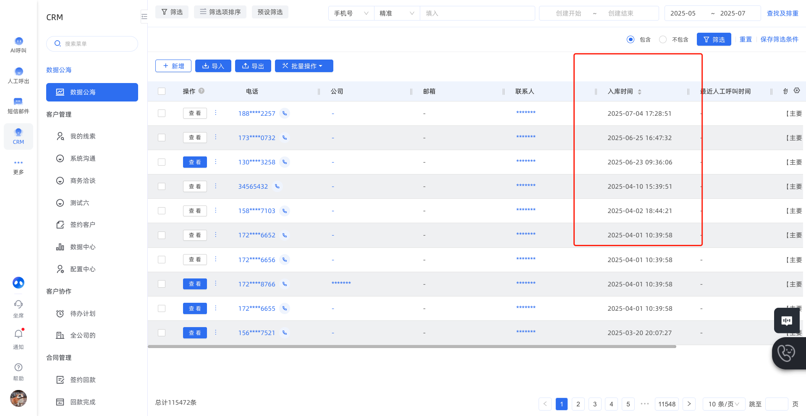Collapse the CRM menu panel icon
This screenshot has height=416, width=806.
[x=144, y=17]
